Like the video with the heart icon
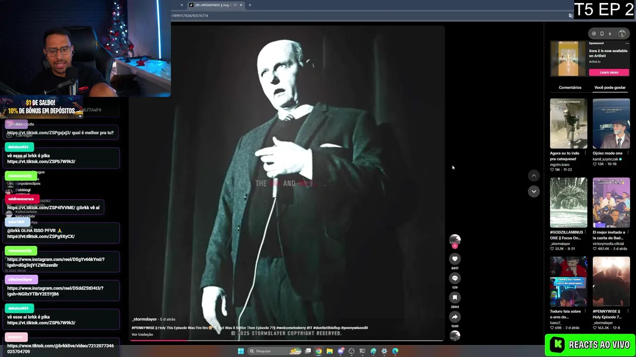The height and width of the screenshot is (357, 636). 455,259
